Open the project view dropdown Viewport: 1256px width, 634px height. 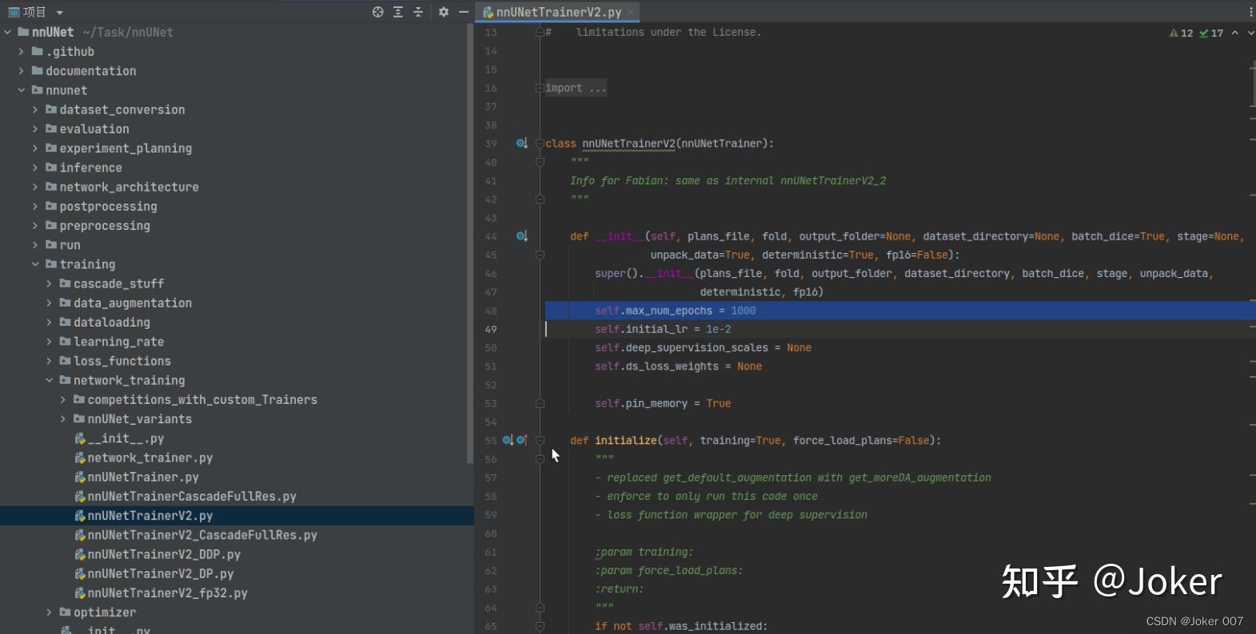point(60,13)
